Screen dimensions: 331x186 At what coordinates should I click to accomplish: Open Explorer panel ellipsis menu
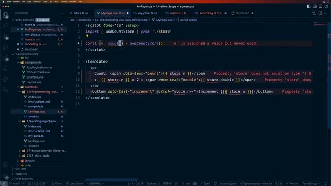click(x=62, y=13)
